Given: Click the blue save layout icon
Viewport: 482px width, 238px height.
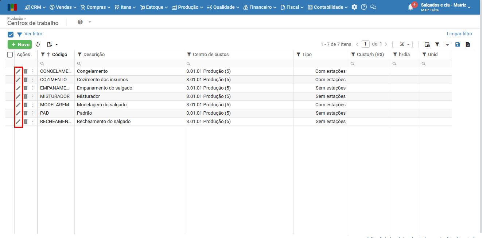Looking at the screenshot, I should [x=458, y=44].
